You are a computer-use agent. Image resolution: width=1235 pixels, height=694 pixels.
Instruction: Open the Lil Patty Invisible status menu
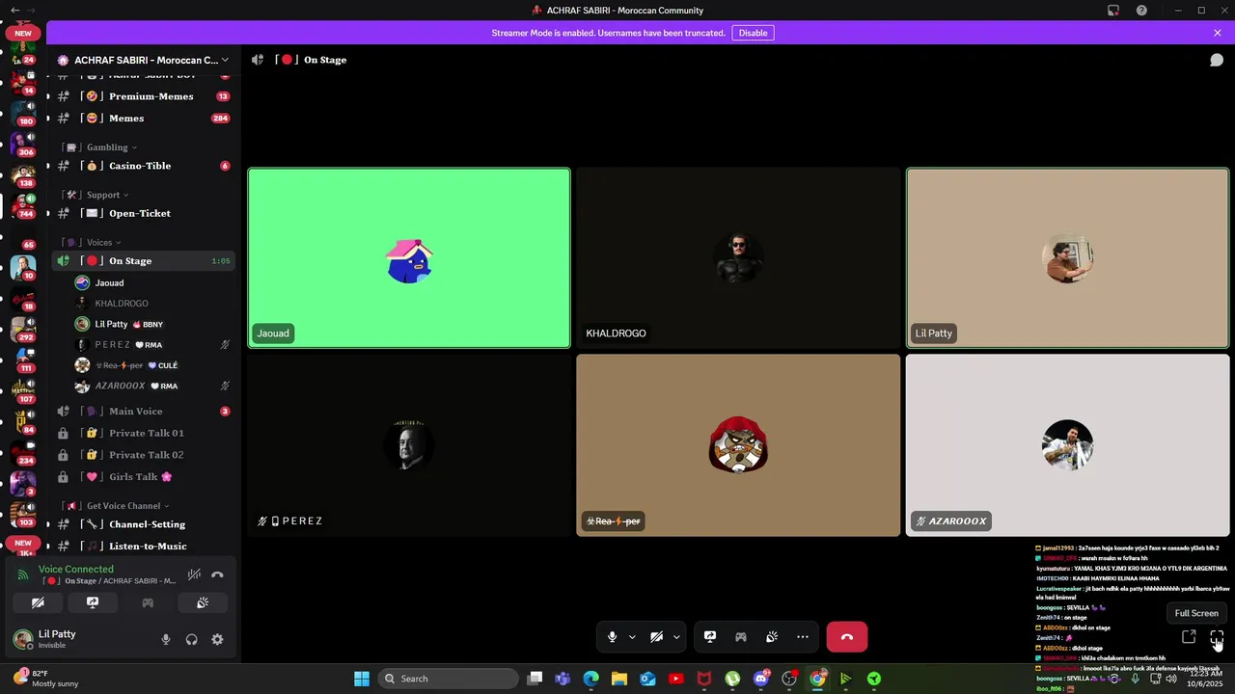[x=58, y=639]
